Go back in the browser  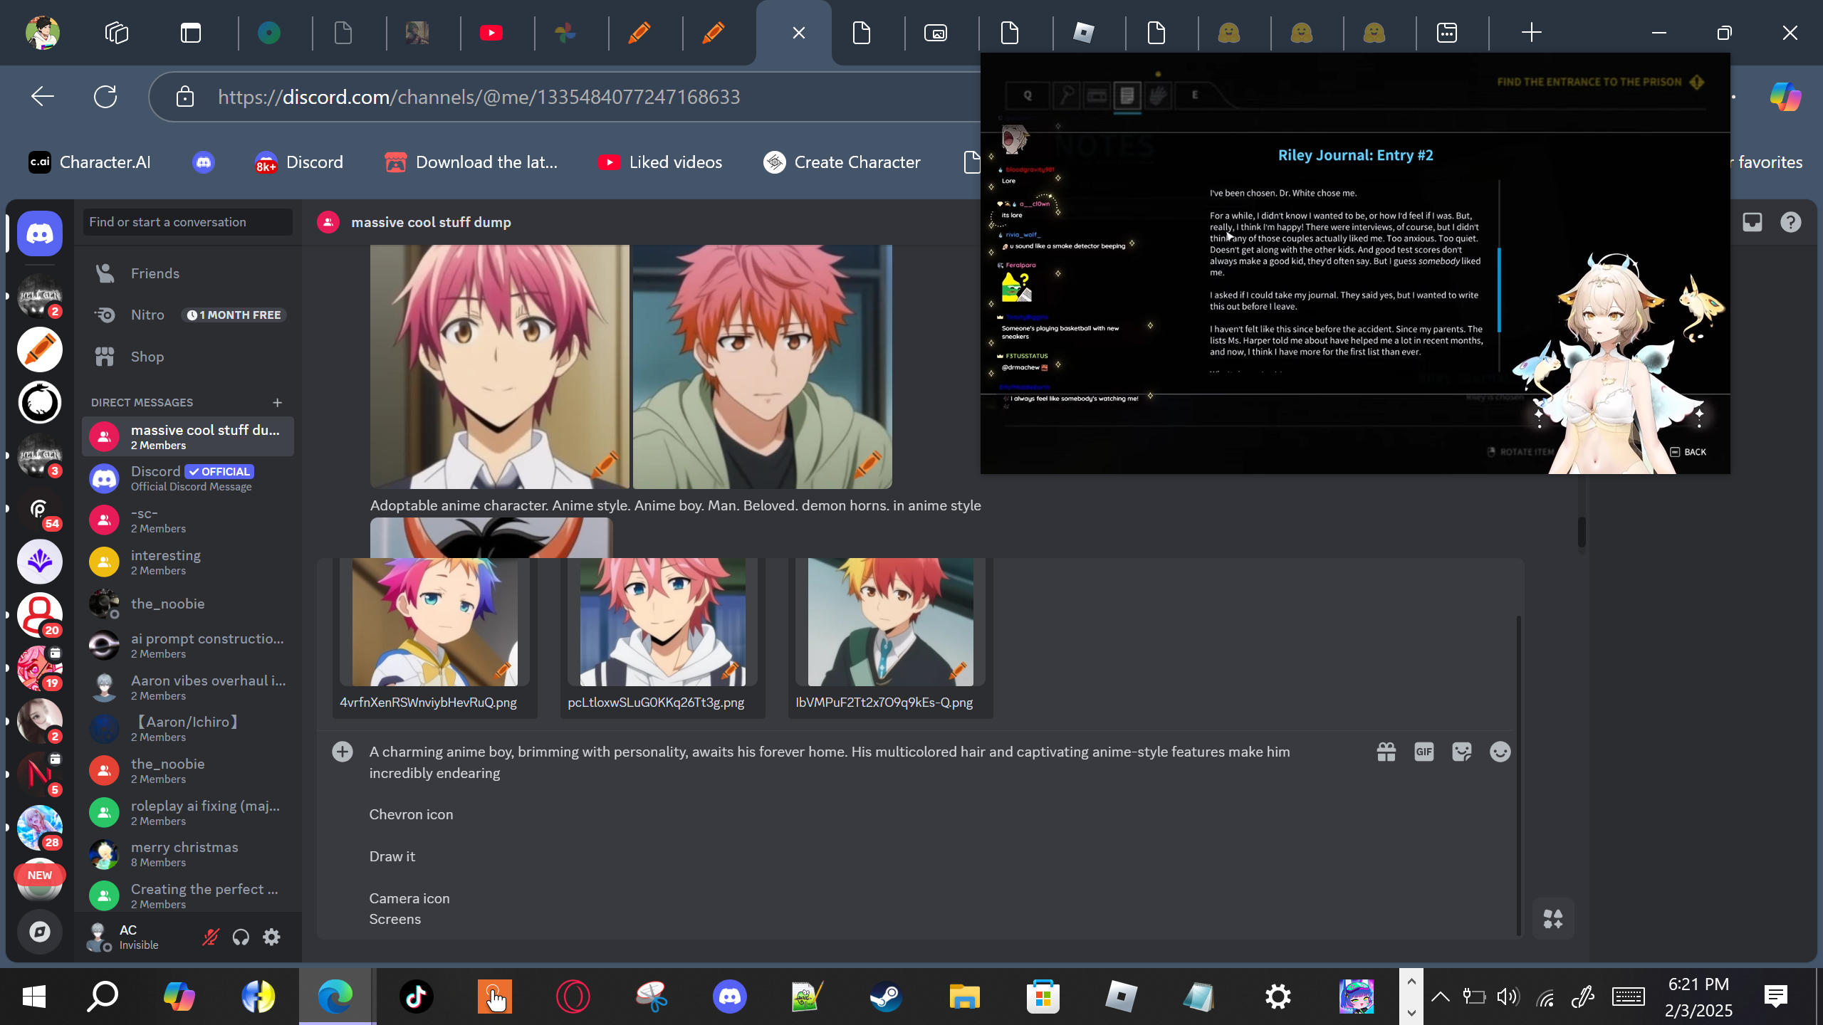(x=43, y=96)
